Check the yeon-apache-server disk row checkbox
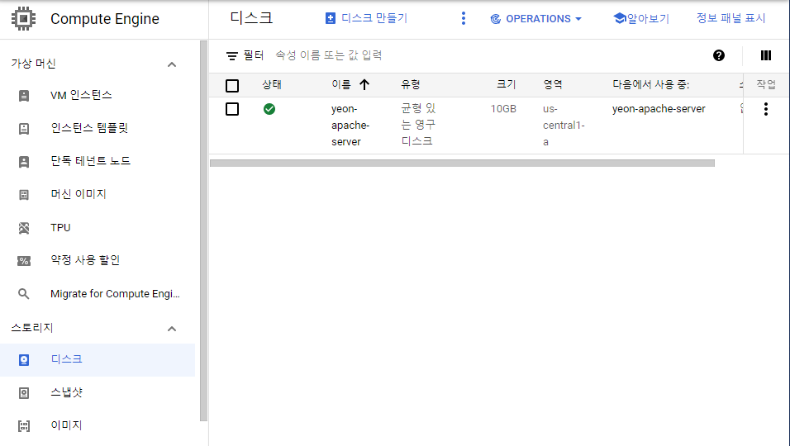790x446 pixels. click(x=232, y=109)
